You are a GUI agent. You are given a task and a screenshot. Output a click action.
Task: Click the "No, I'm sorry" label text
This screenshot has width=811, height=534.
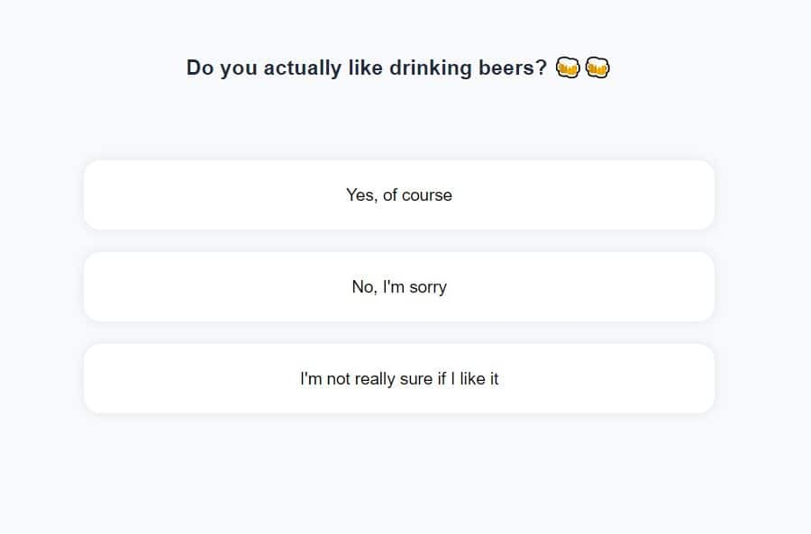(x=398, y=287)
